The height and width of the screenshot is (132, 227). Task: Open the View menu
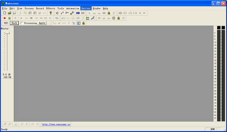pyautogui.click(x=20, y=8)
